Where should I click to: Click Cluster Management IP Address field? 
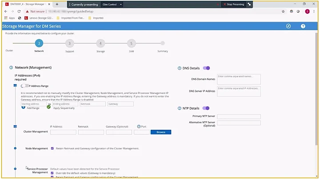pyautogui.click(x=63, y=132)
